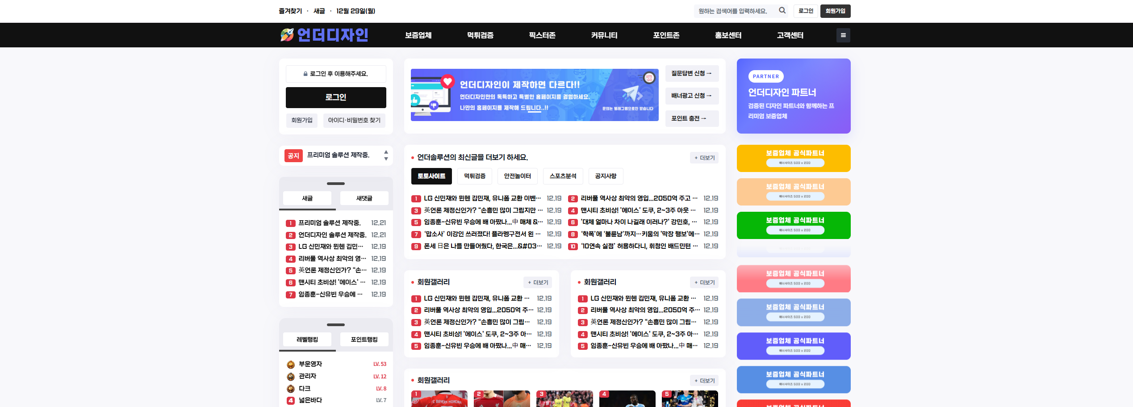1133x407 pixels.
Task: Click the yellow 보증업체 공식파트너 banner
Action: point(793,158)
